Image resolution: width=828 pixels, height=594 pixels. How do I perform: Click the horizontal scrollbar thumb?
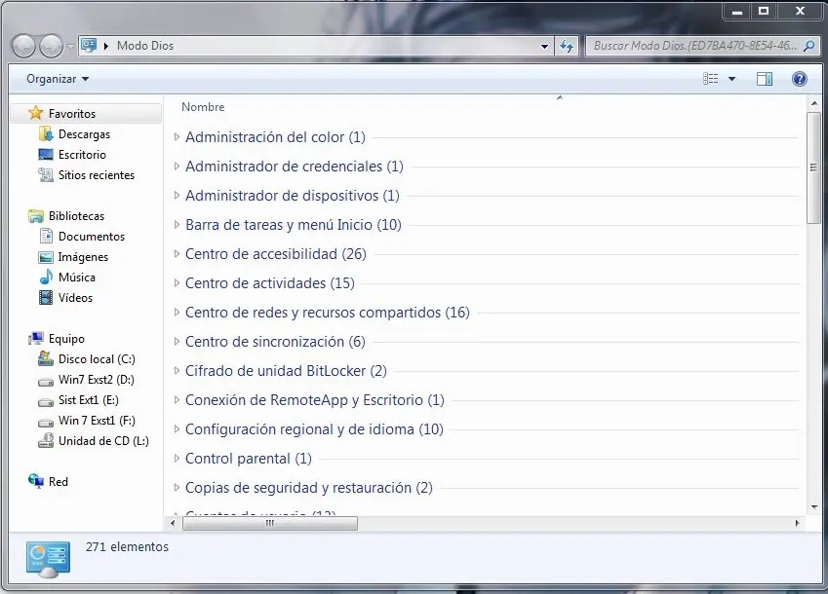270,523
